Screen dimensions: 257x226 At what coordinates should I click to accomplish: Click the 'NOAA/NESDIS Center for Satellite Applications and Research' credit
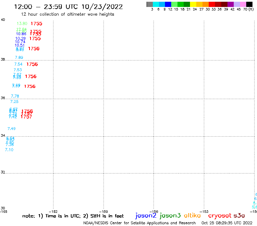point(140,223)
